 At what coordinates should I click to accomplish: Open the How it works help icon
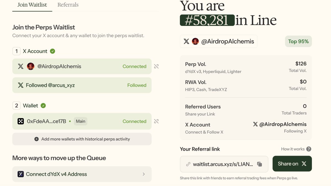[x=309, y=149]
